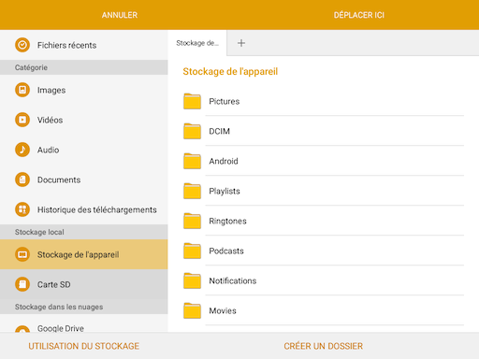Open Google Drive cloud storage label
Image resolution: width=479 pixels, height=359 pixels.
point(61,328)
